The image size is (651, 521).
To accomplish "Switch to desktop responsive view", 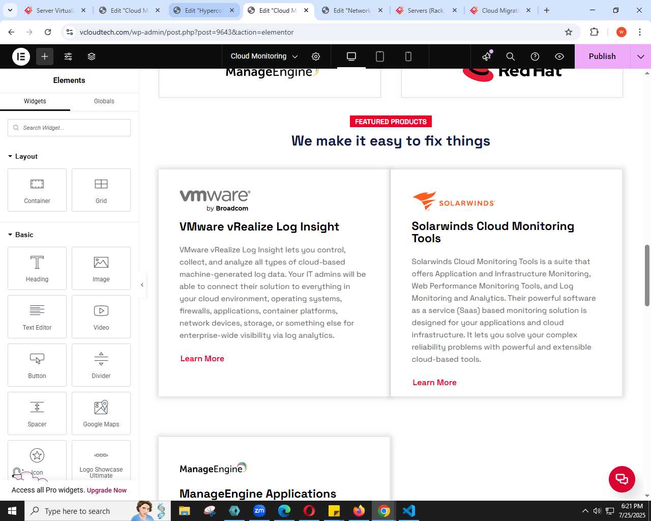I will click(351, 56).
